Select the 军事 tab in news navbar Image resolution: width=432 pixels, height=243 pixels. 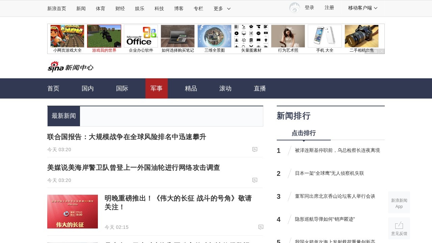click(x=157, y=88)
